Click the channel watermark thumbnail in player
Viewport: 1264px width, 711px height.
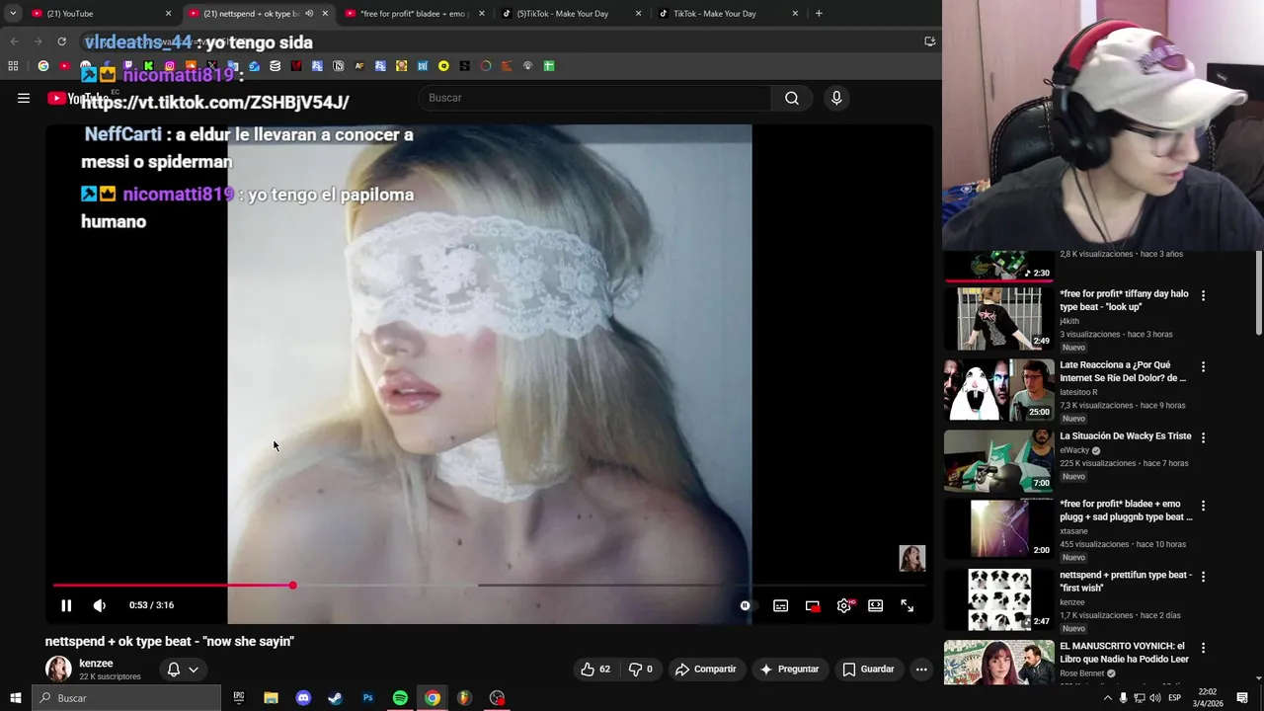[x=911, y=558]
